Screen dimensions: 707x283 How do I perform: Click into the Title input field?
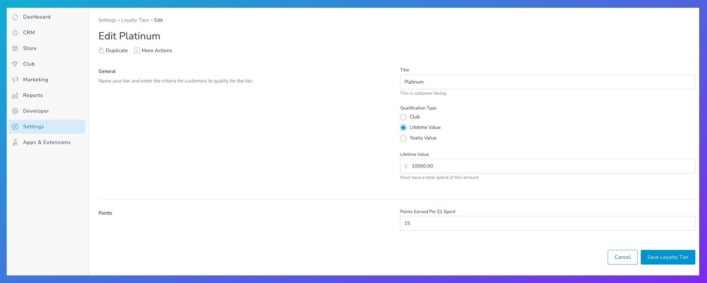pos(548,82)
